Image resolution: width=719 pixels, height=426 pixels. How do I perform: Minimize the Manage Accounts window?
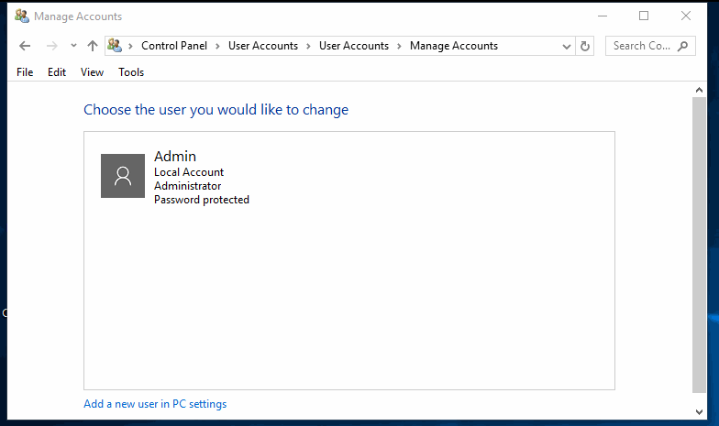[x=603, y=16]
